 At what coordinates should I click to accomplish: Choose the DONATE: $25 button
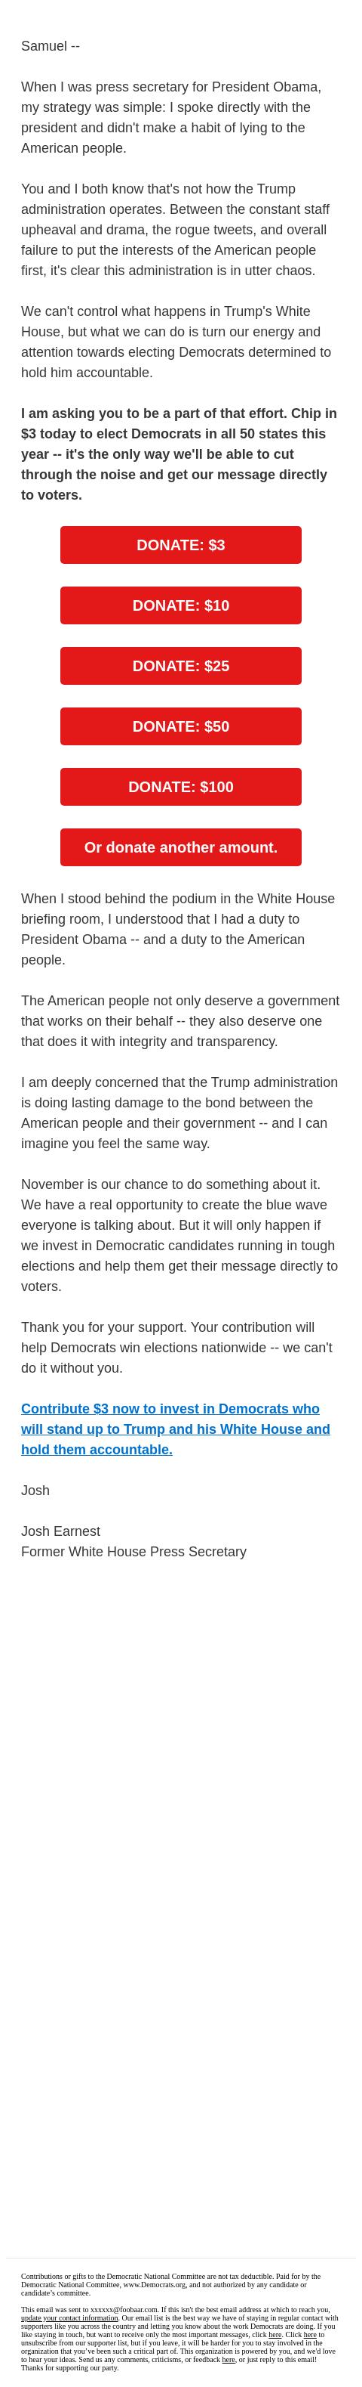(x=181, y=665)
